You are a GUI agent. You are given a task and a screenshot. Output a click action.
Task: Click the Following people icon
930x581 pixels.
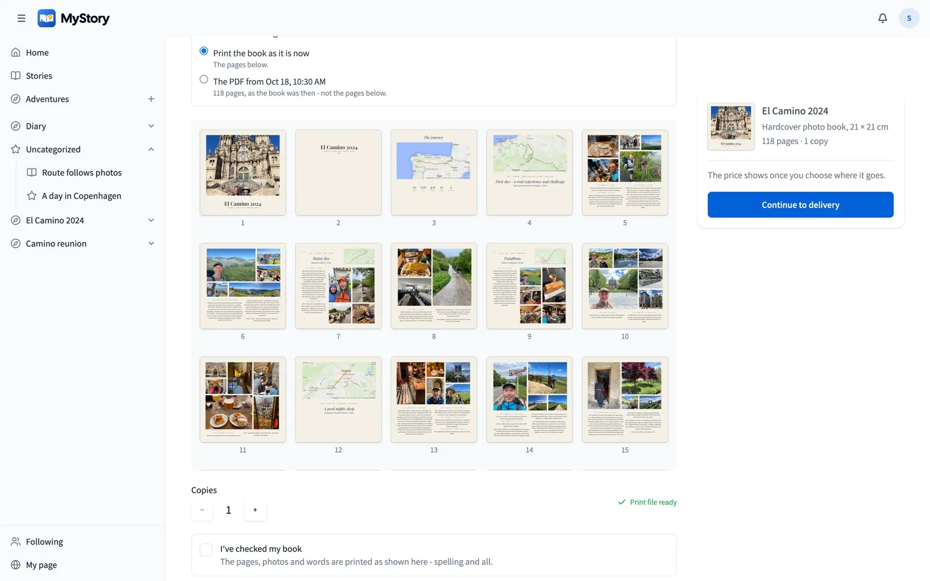[x=16, y=541]
